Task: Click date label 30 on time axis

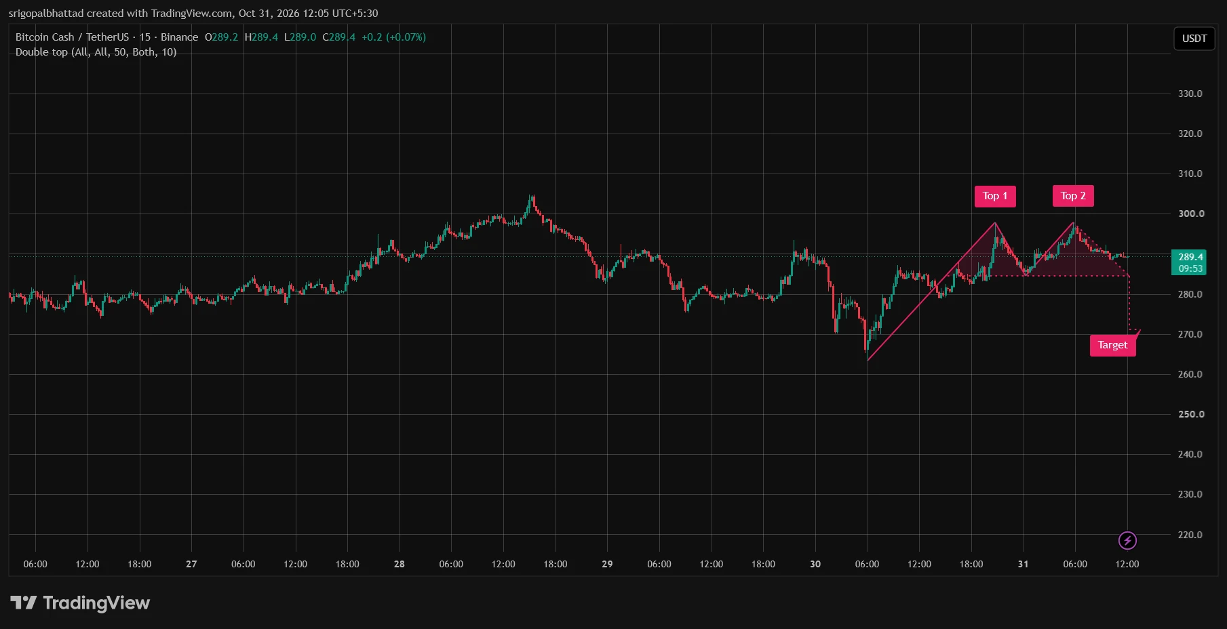Action: click(x=815, y=564)
